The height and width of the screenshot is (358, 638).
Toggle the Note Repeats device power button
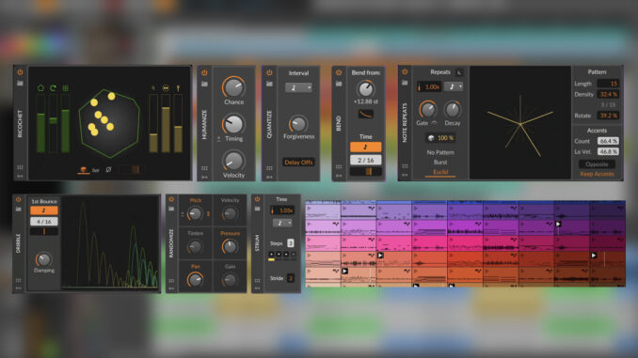pyautogui.click(x=405, y=72)
